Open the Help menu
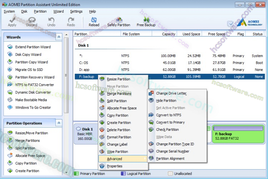268x179 pixels. click(92, 12)
